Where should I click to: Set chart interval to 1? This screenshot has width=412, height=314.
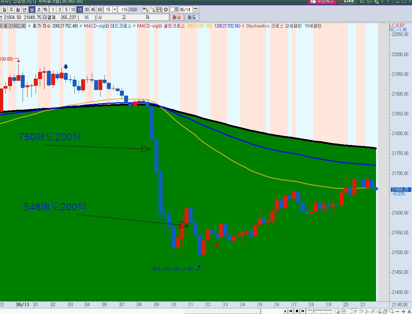tap(53, 10)
